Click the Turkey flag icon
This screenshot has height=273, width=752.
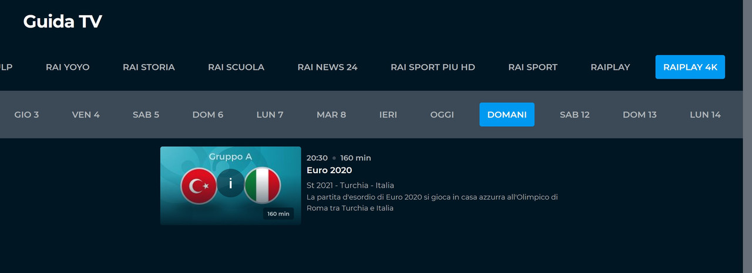pyautogui.click(x=199, y=186)
